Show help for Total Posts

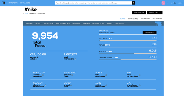tap(46, 47)
